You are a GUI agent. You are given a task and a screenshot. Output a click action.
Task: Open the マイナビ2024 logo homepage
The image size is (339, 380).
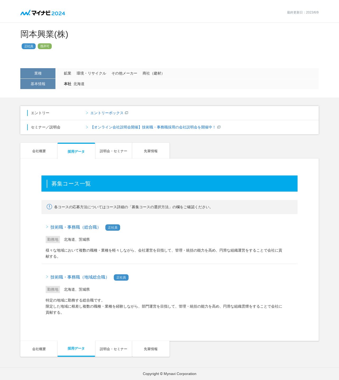click(43, 13)
